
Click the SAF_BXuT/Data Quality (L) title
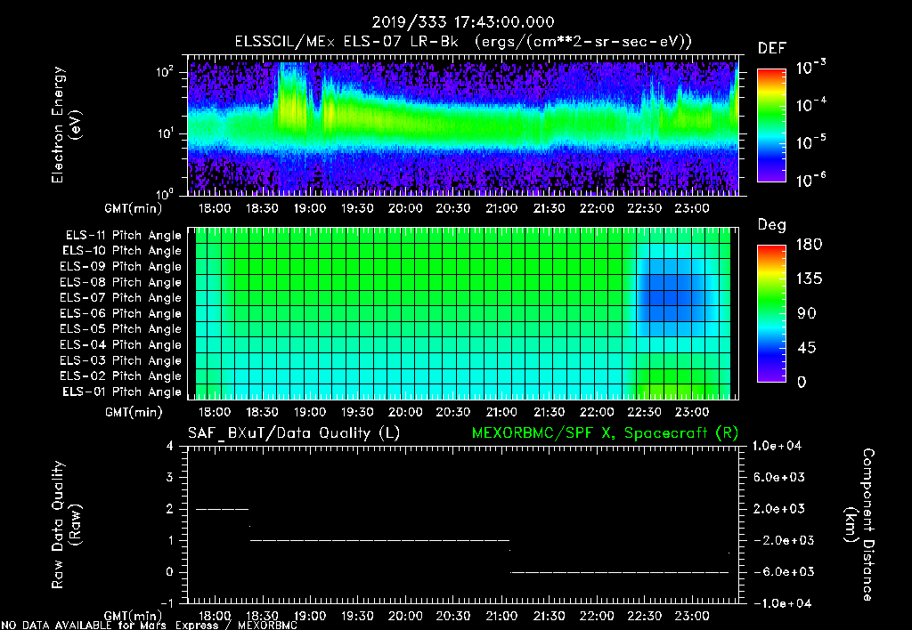[294, 433]
